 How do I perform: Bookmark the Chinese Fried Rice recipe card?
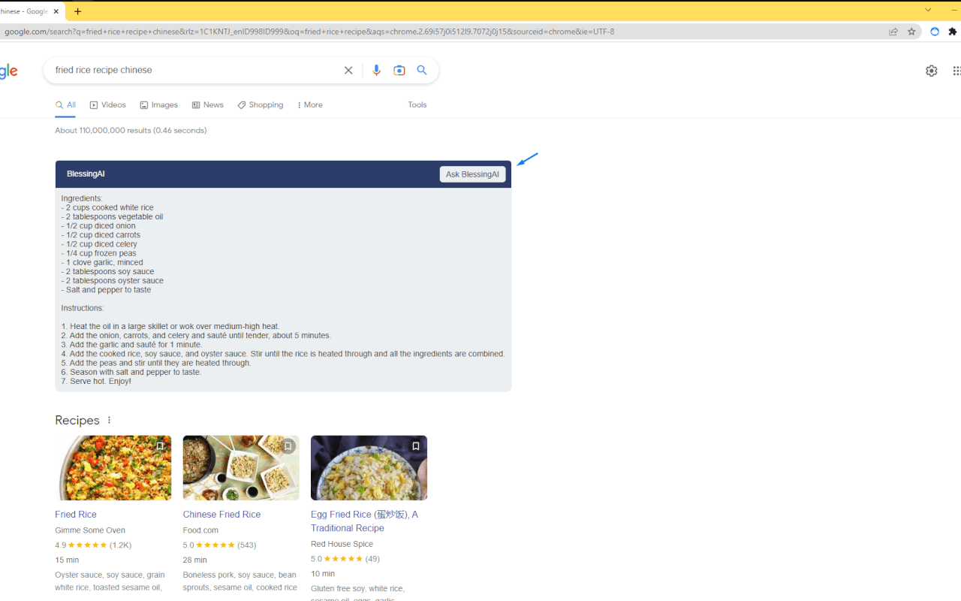(288, 445)
